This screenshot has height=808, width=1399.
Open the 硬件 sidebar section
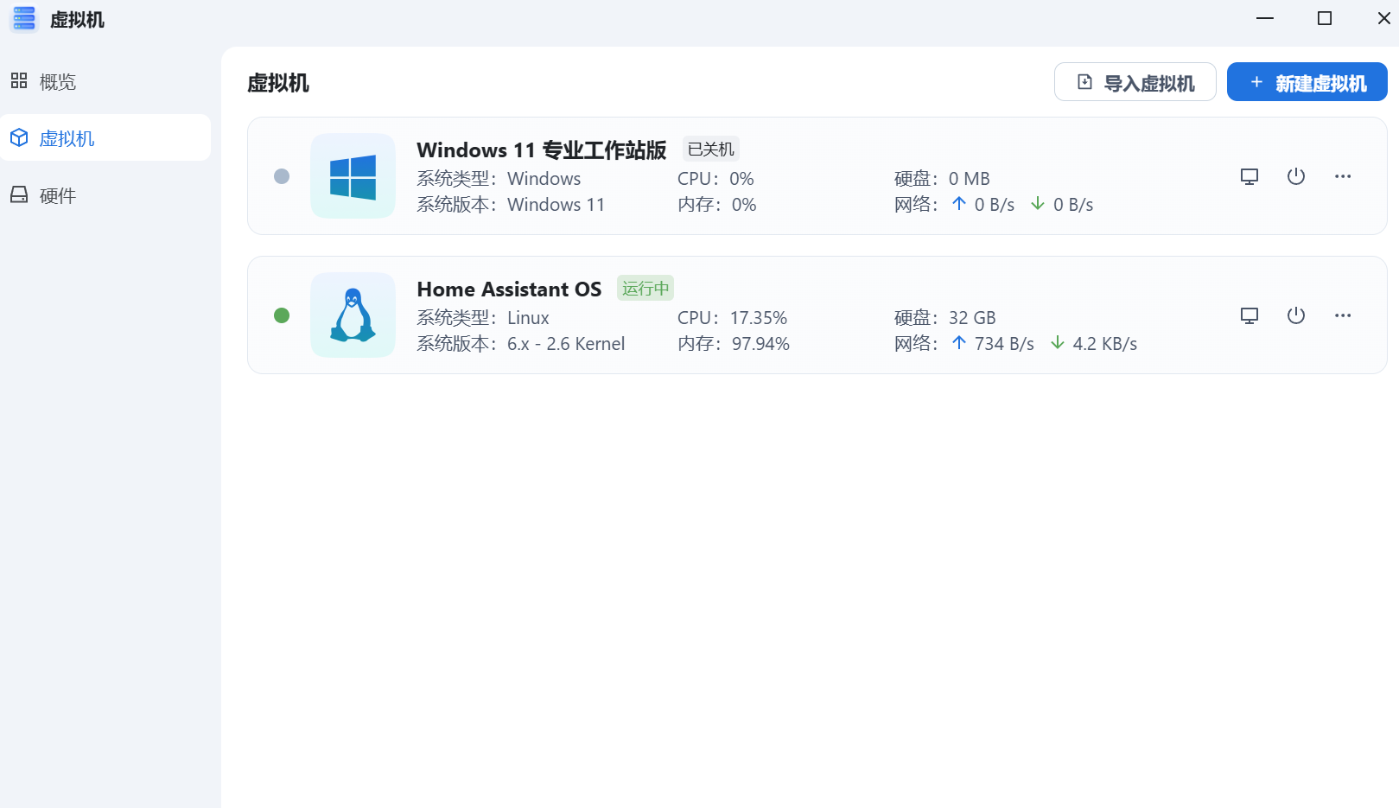tap(57, 194)
